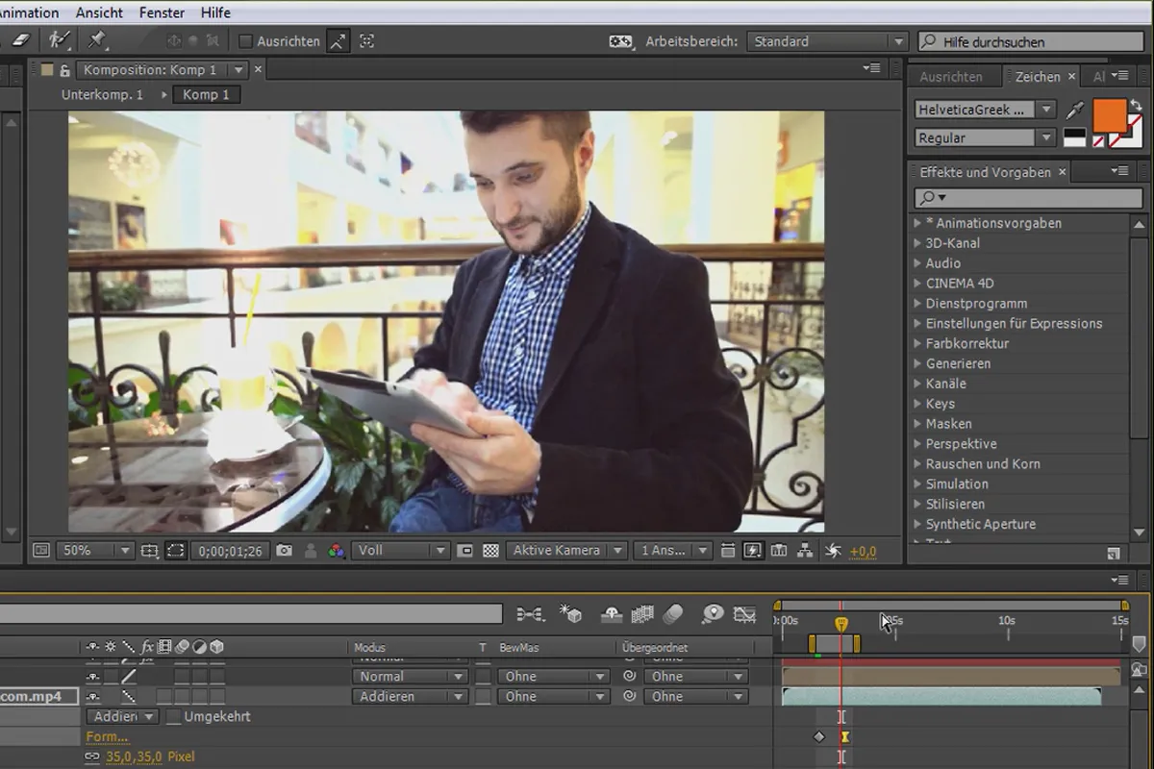The height and width of the screenshot is (769, 1154).
Task: Open the Ansicht menu
Action: pyautogui.click(x=99, y=12)
